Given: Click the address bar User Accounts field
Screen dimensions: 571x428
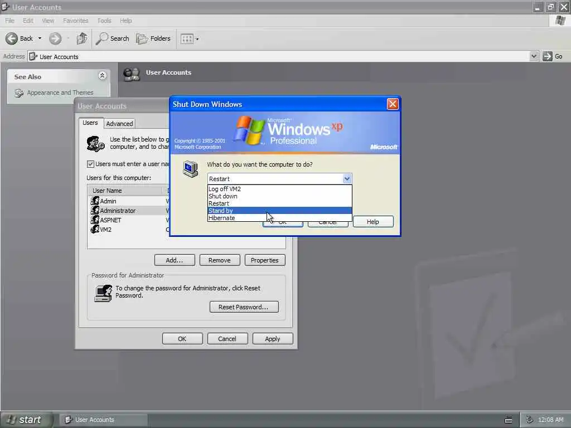Looking at the screenshot, I should (x=279, y=56).
